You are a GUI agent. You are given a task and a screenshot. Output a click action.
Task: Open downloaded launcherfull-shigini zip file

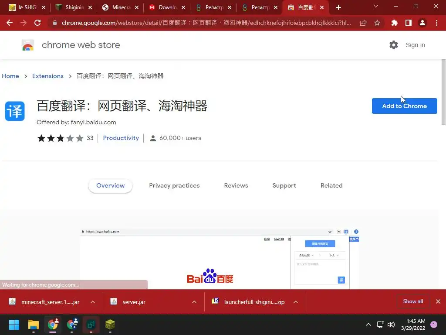click(248, 302)
